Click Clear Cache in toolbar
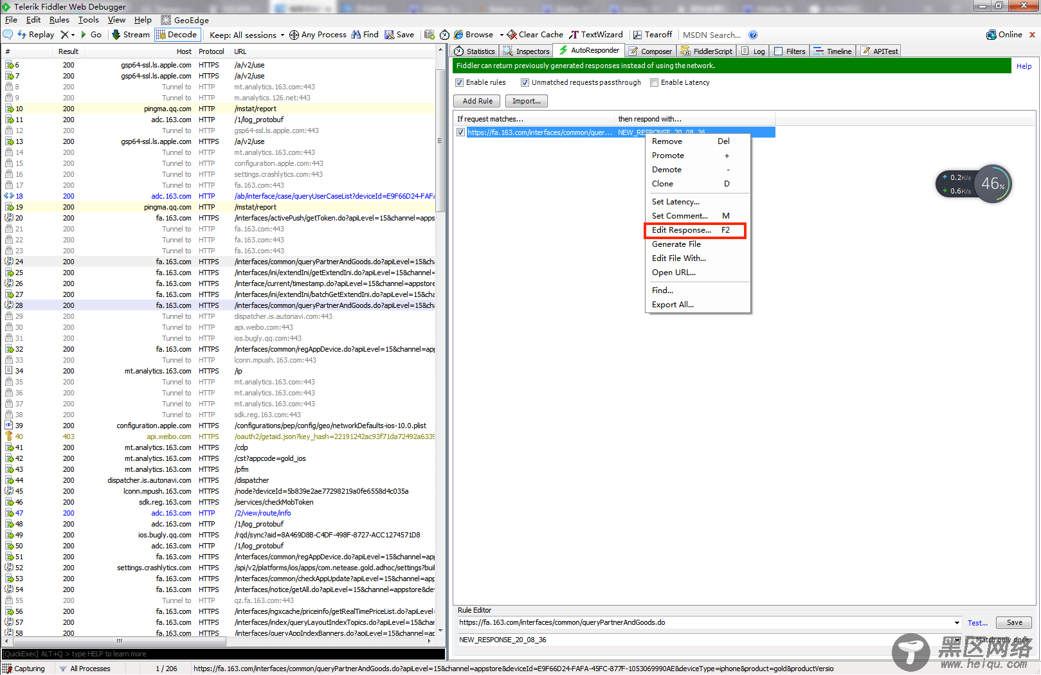This screenshot has height=675, width=1041. pyautogui.click(x=535, y=35)
